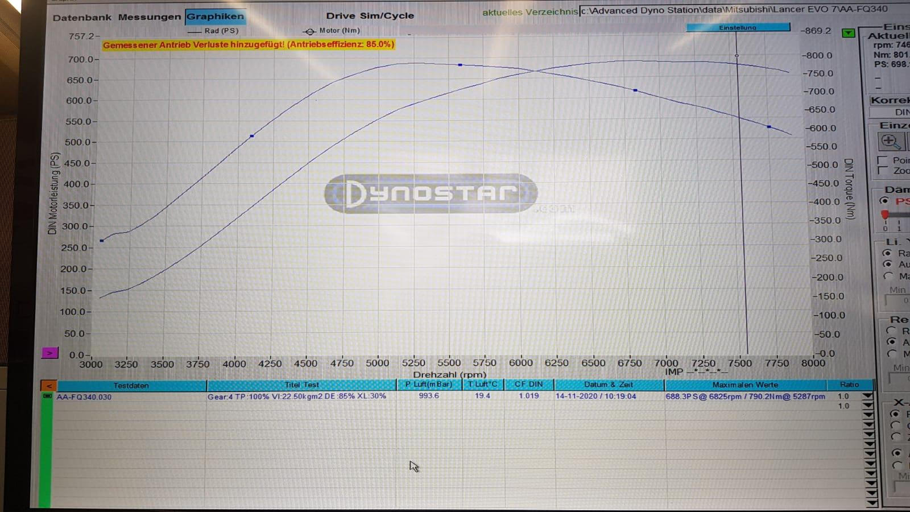Select the 'A' radio button in Re group
Viewport: 910px width, 512px height.
point(891,341)
